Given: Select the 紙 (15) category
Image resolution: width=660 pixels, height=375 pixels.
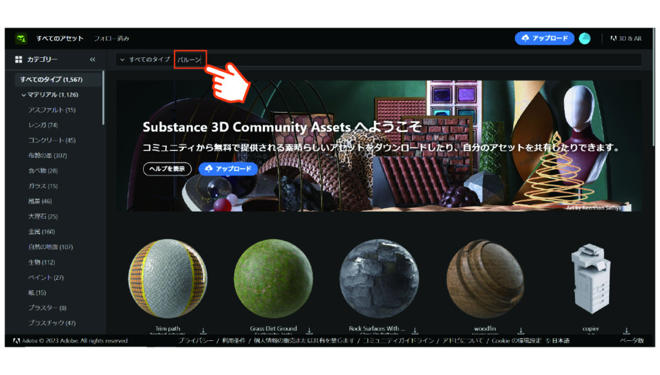Looking at the screenshot, I should coord(37,293).
